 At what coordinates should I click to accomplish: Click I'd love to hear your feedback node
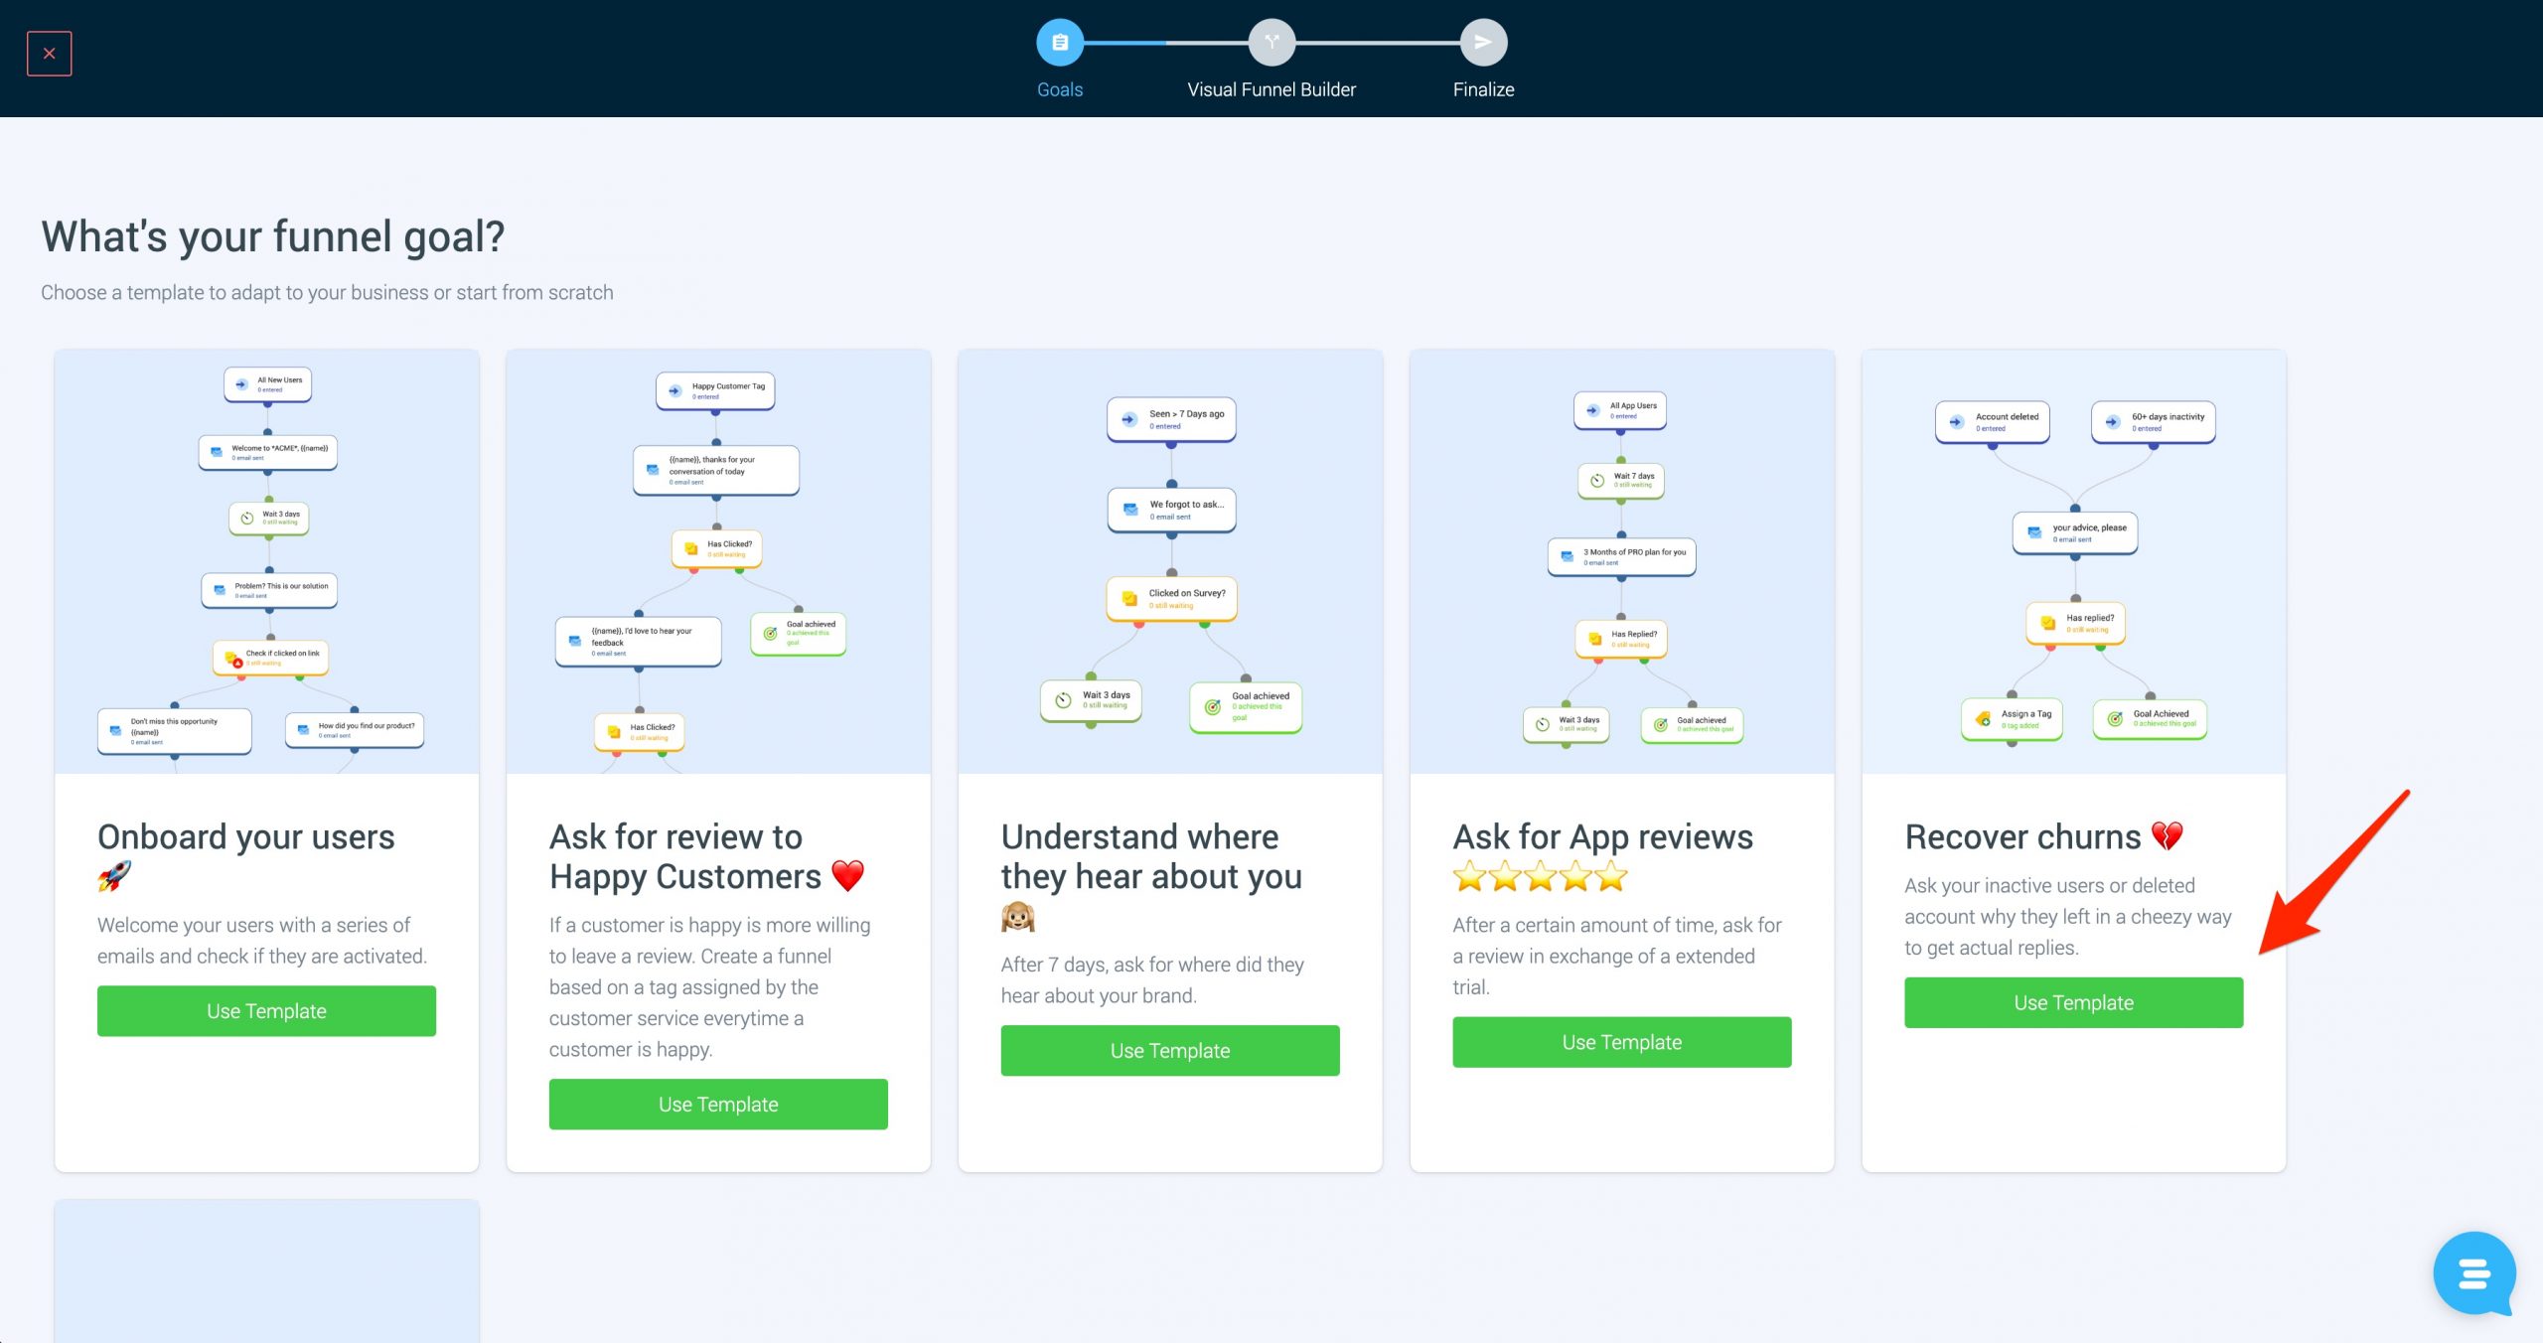pos(639,642)
